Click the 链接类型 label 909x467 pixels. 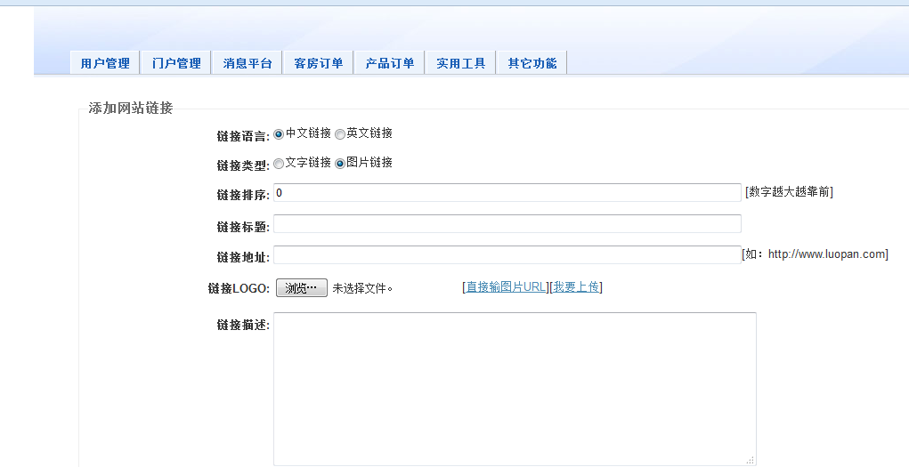[243, 165]
